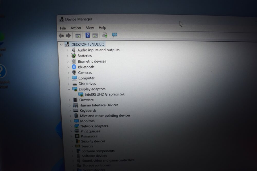Click the Update device driver icon
Screen dimensions: 257x171
(x=105, y=35)
